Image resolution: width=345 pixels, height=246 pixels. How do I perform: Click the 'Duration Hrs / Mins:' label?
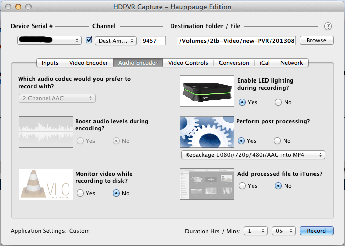pos(213,231)
